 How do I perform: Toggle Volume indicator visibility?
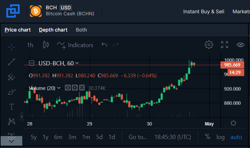point(68,88)
